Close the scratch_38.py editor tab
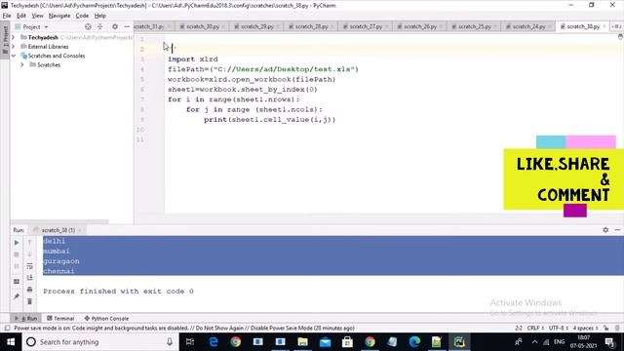The image size is (624, 351). pyautogui.click(x=604, y=26)
